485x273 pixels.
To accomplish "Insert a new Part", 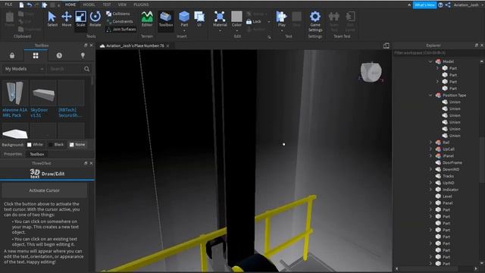I will [x=184, y=17].
